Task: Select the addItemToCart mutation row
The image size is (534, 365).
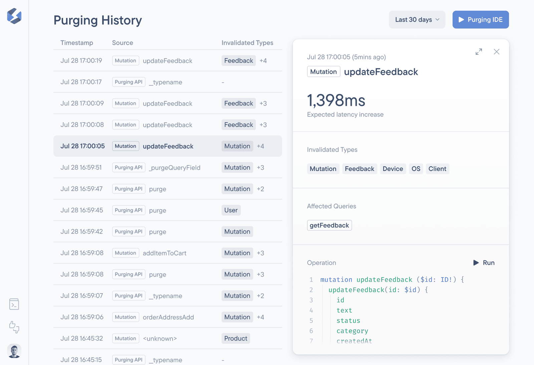Action: point(164,253)
